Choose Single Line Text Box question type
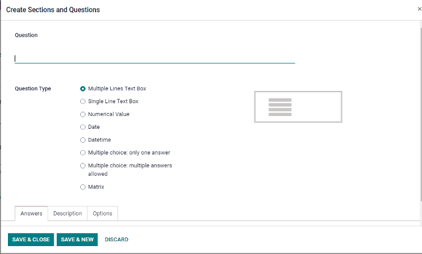Image resolution: width=422 pixels, height=254 pixels. click(x=83, y=101)
